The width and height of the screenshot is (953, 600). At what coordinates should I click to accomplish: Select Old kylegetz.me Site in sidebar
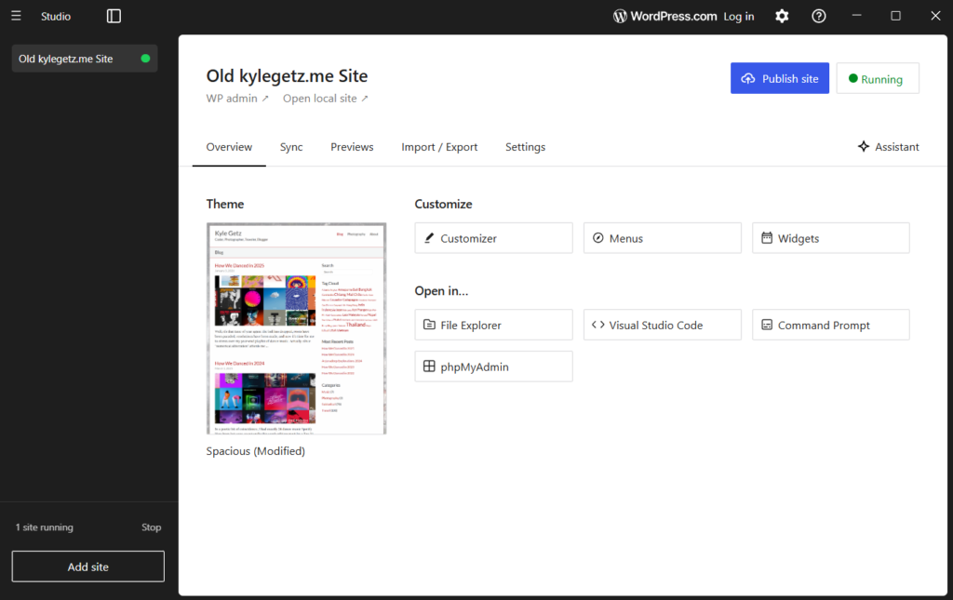85,59
